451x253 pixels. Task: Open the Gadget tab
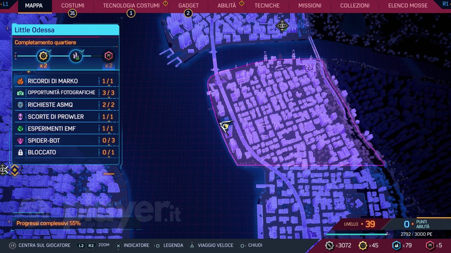[188, 6]
